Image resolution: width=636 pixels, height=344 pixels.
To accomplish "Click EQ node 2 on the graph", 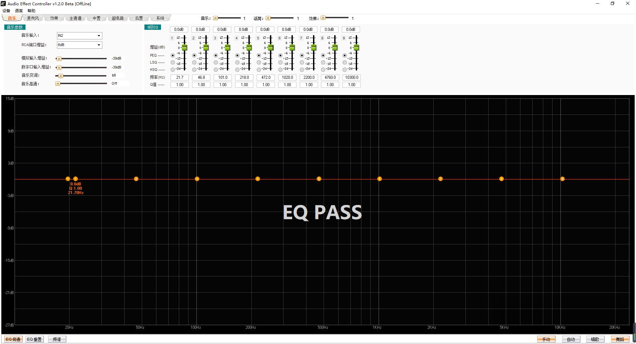I will (x=136, y=179).
